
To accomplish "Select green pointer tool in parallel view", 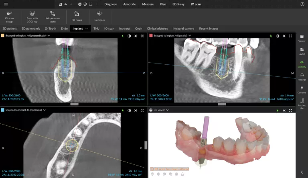I will [x=271, y=36].
